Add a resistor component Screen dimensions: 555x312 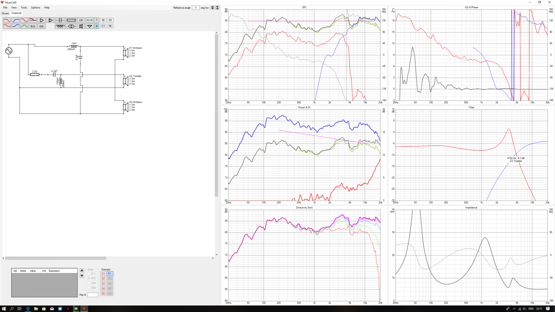71,20
